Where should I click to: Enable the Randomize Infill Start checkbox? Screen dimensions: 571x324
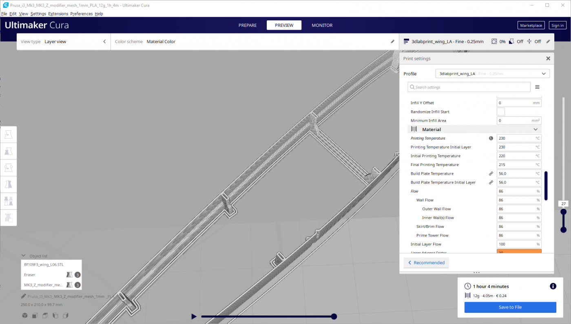pos(500,112)
